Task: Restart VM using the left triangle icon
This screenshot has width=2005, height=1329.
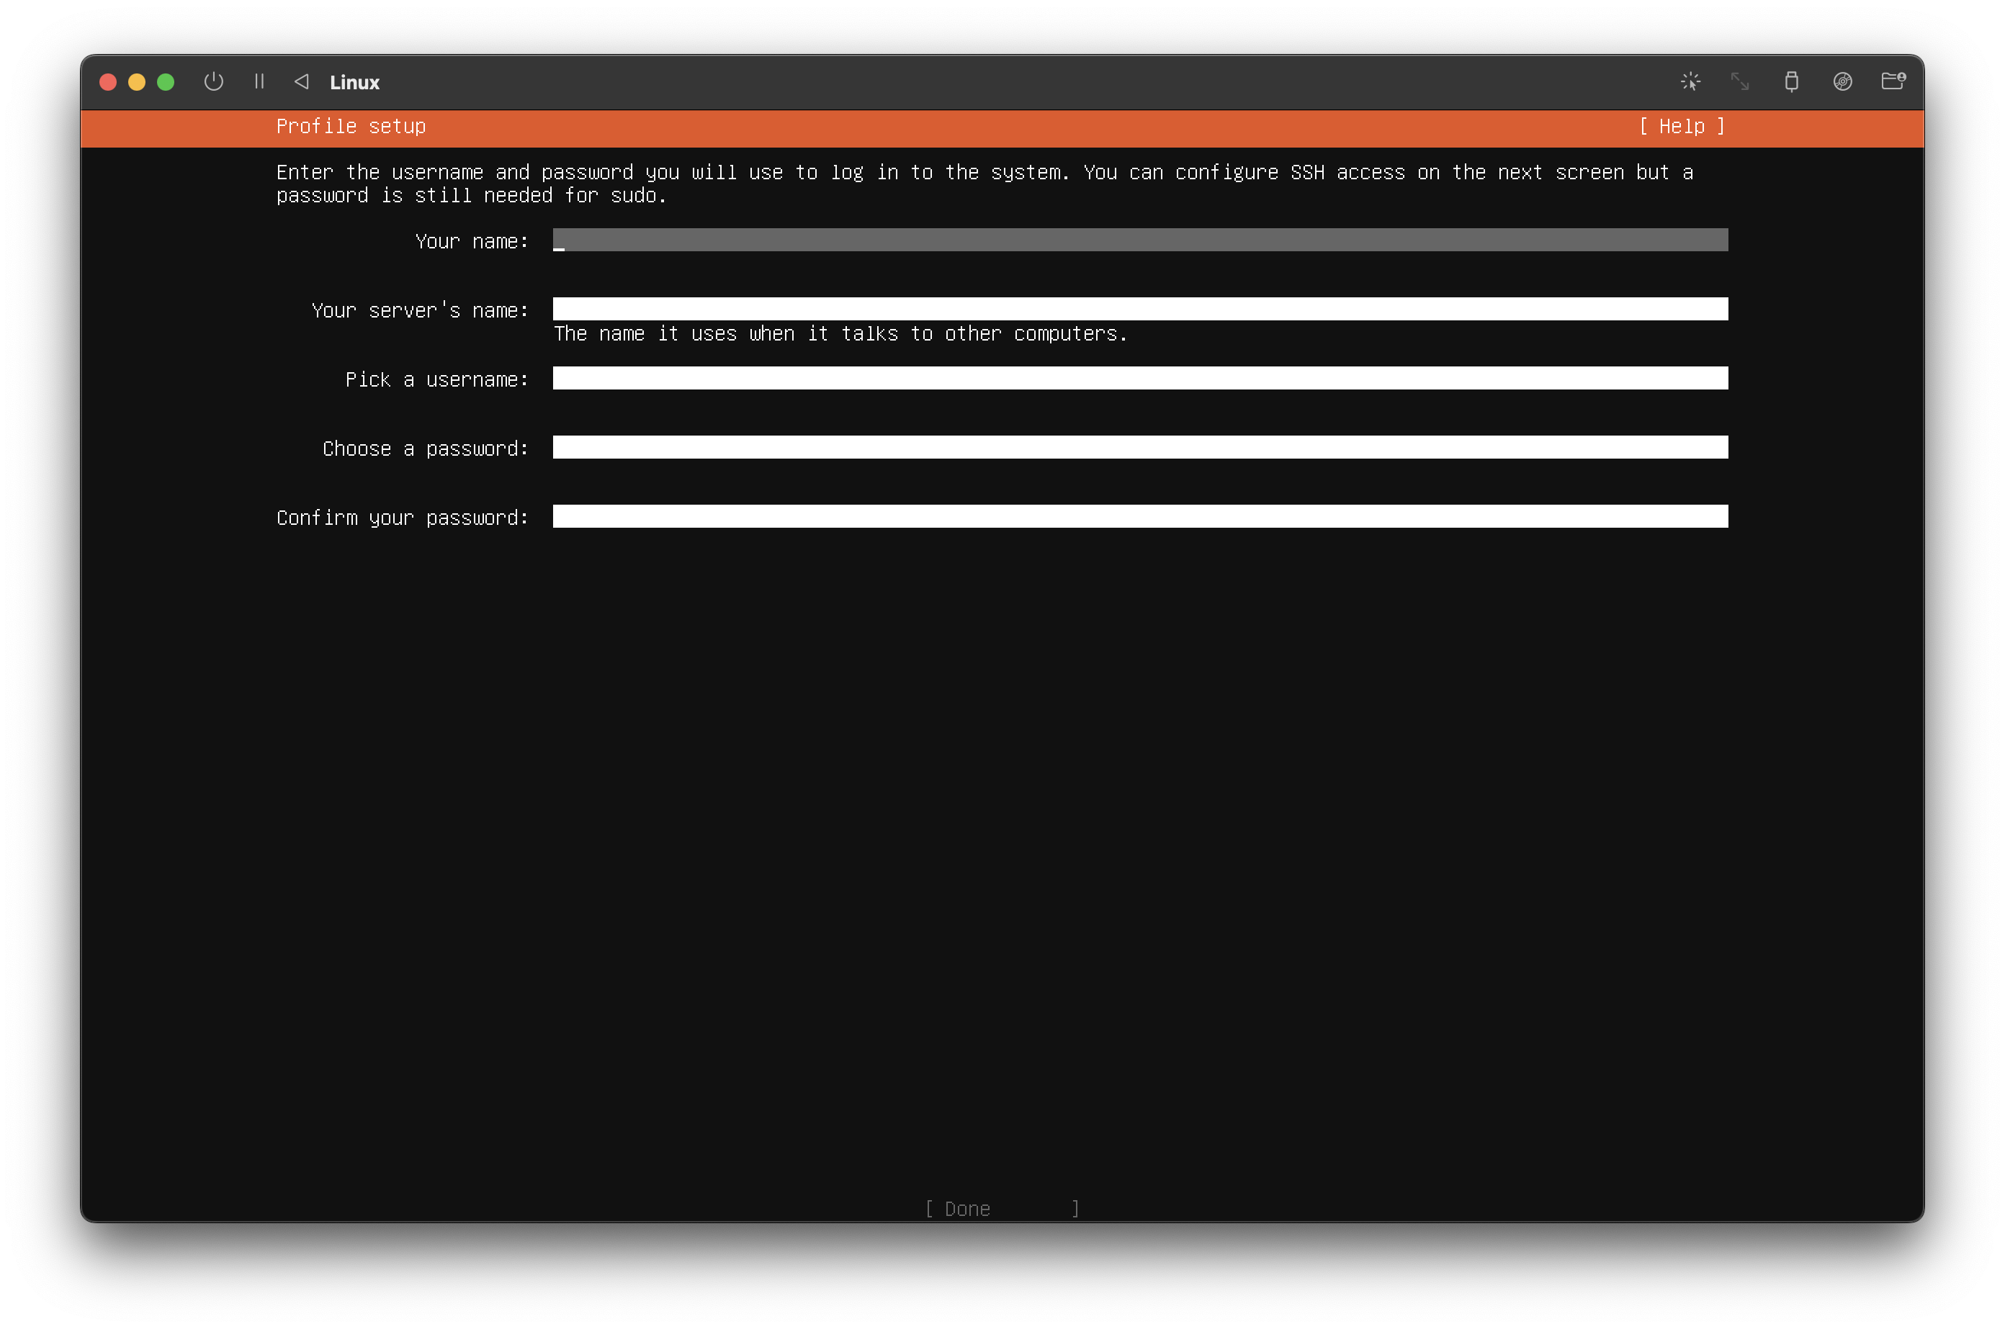Action: (x=301, y=81)
